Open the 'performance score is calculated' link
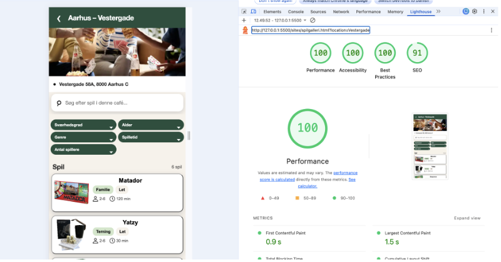 click(x=309, y=176)
